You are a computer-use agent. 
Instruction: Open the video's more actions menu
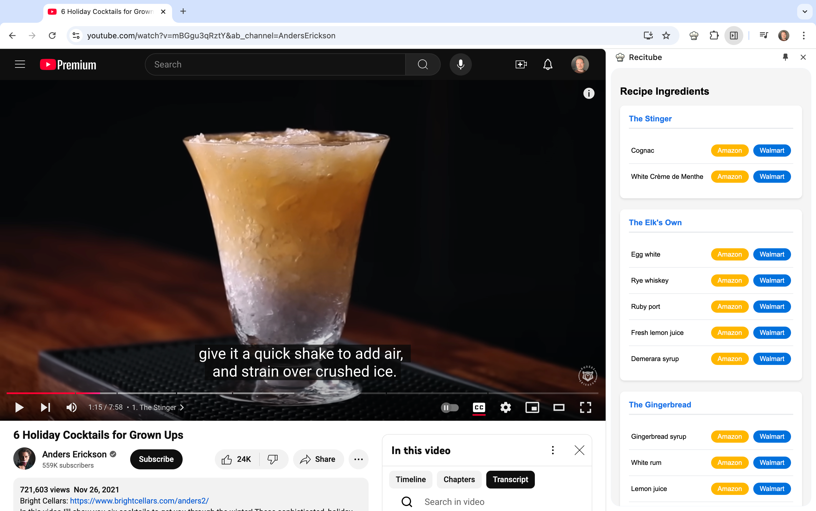click(x=358, y=459)
